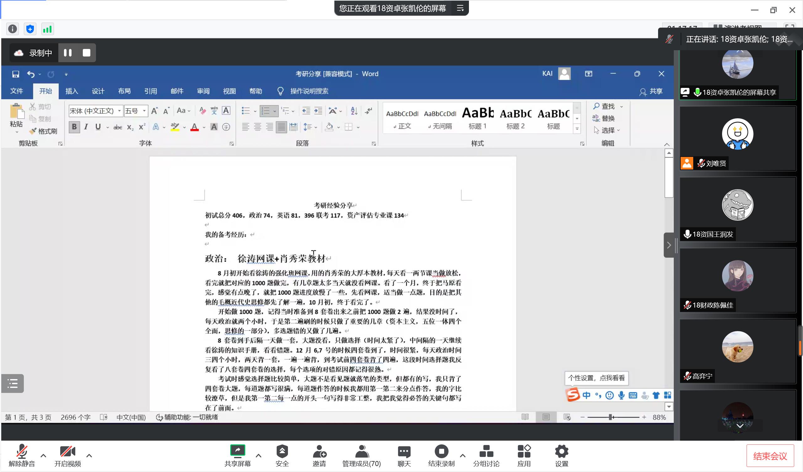Click the Clear Formatting eraser icon
The height and width of the screenshot is (472, 803).
(x=202, y=111)
